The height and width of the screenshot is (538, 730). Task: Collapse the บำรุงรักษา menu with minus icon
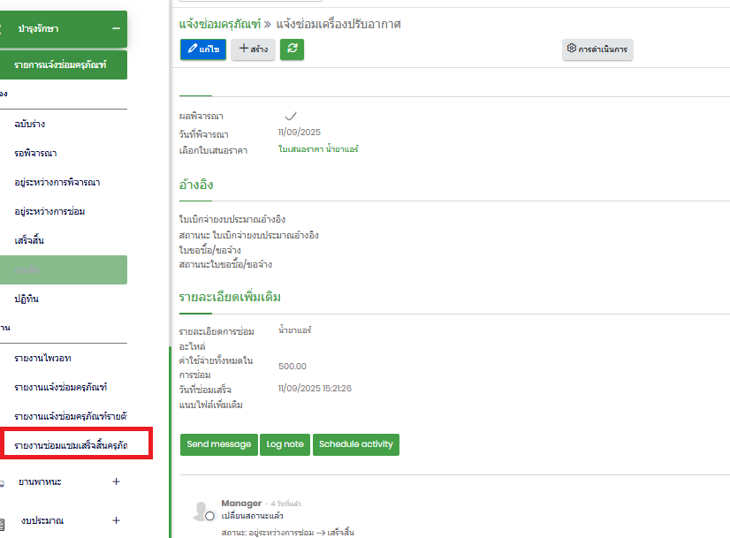(116, 29)
